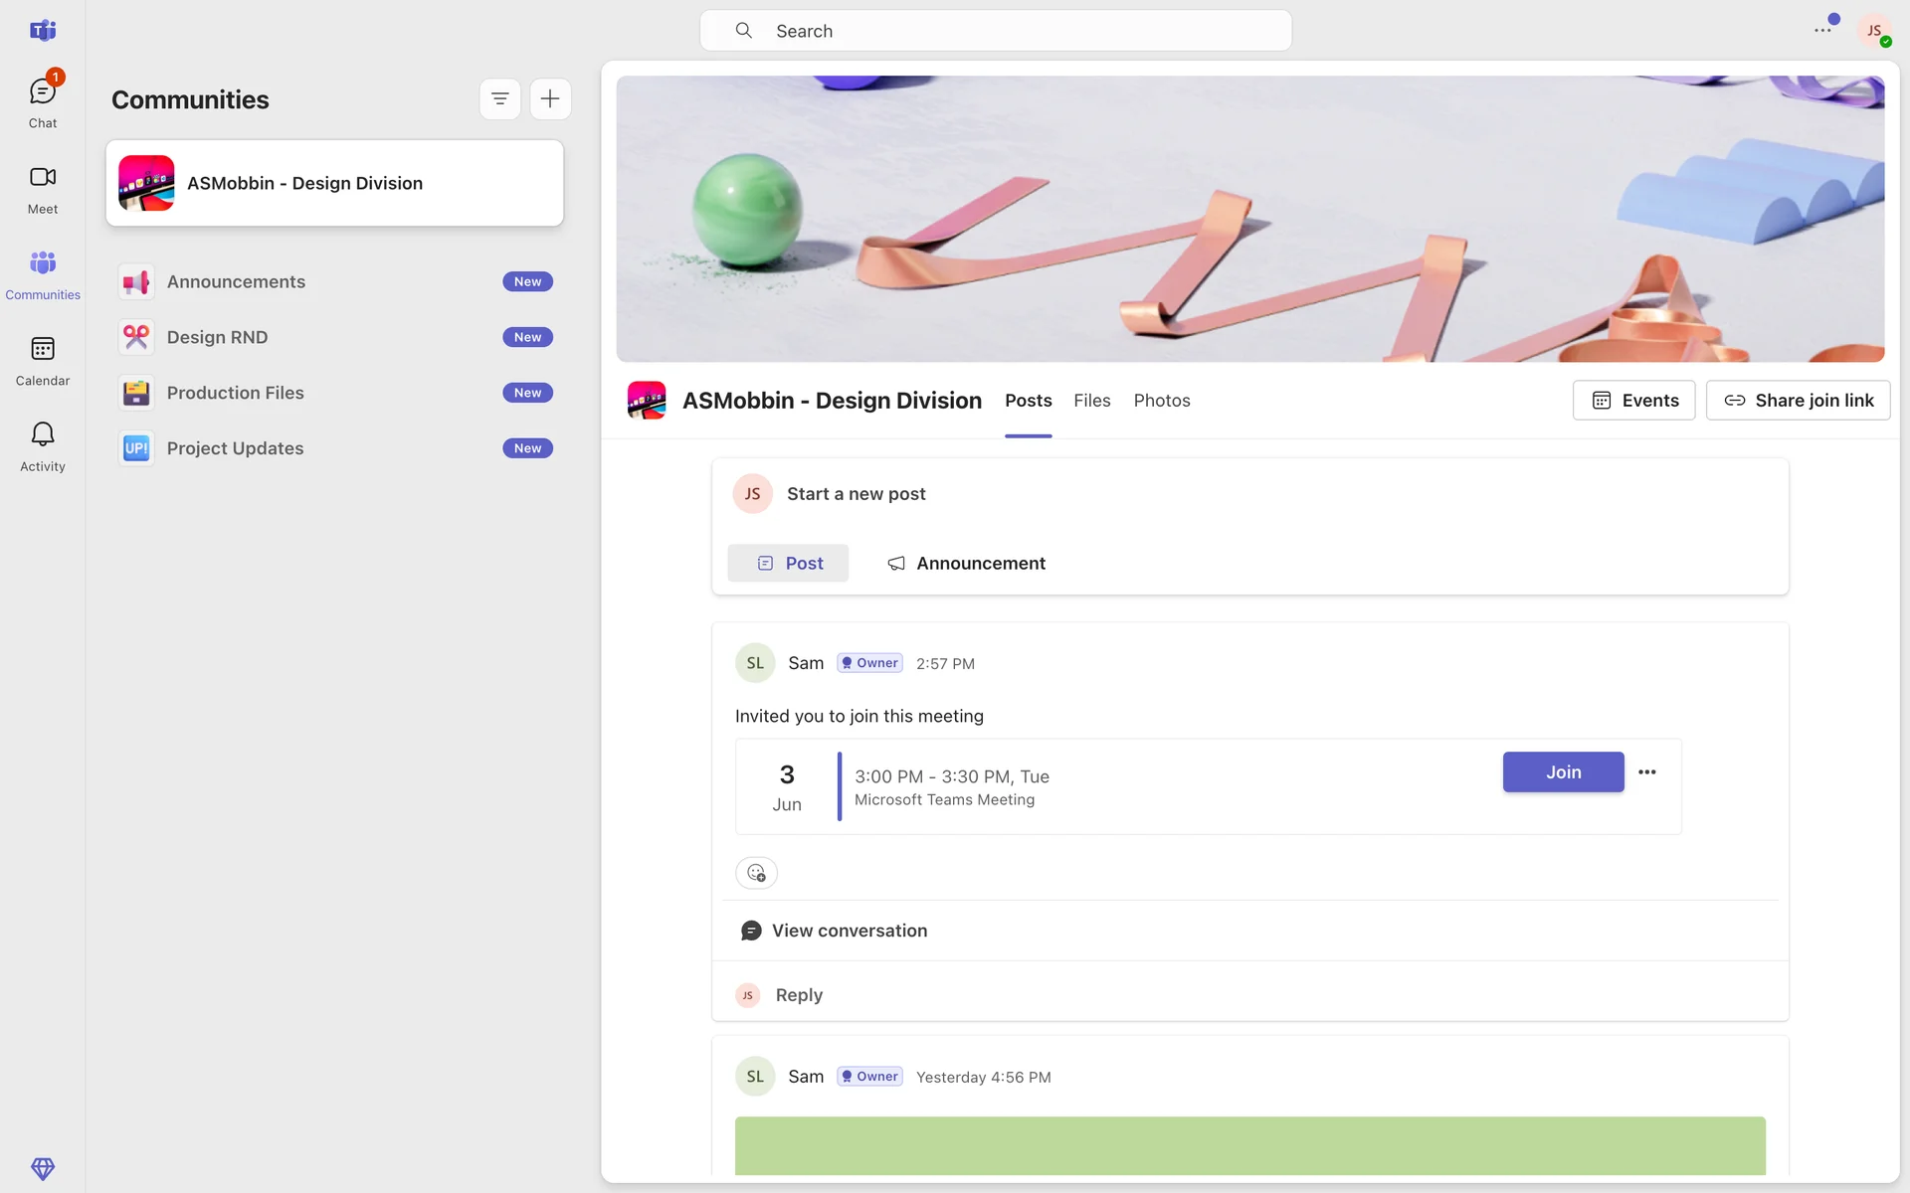Open the JS profile avatar menu

click(1874, 31)
